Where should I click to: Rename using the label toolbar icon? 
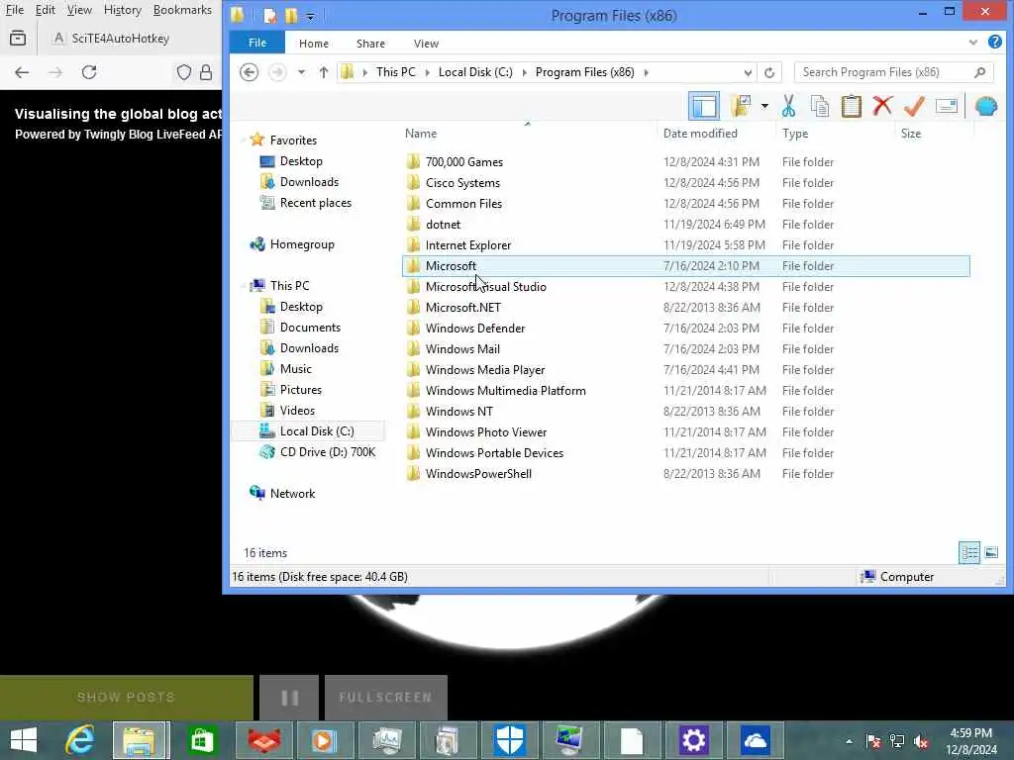[946, 105]
